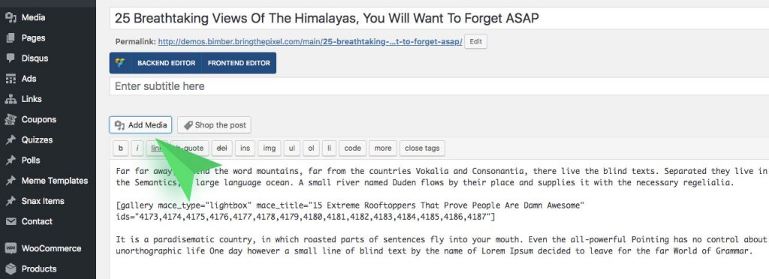Click the Enter subtitle here field

439,86
